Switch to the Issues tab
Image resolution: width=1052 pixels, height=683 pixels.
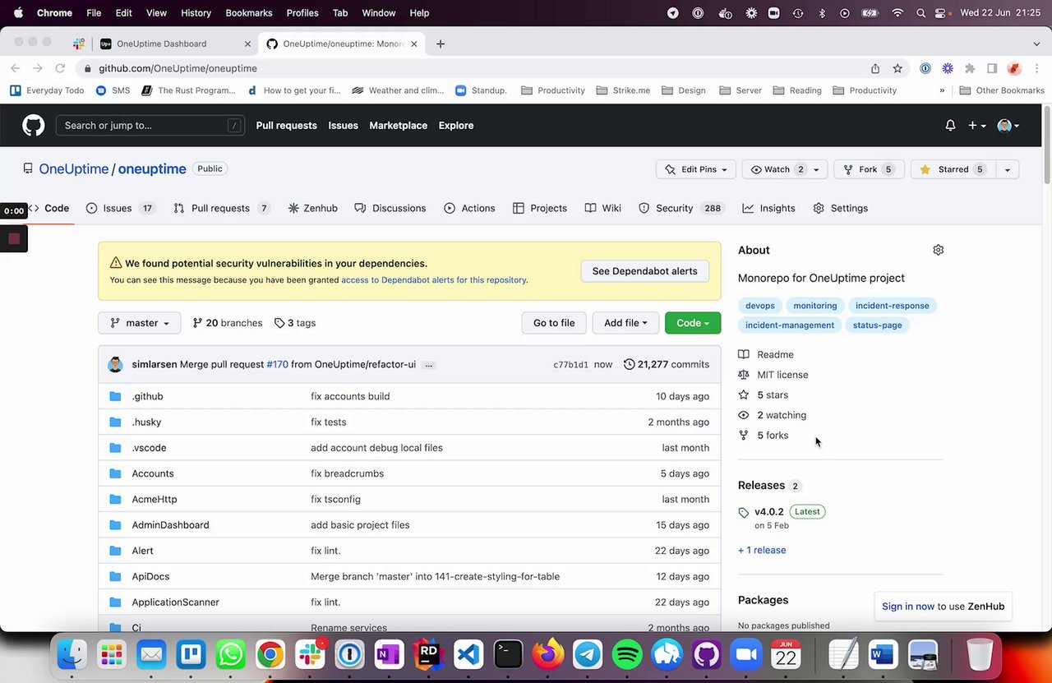coord(121,208)
